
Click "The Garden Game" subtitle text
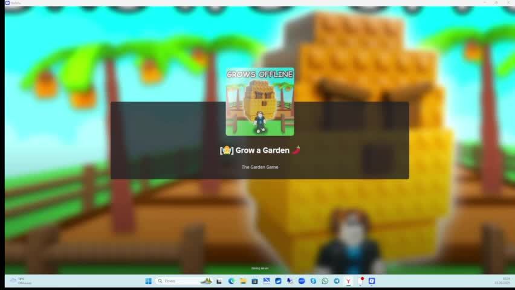pos(260,167)
